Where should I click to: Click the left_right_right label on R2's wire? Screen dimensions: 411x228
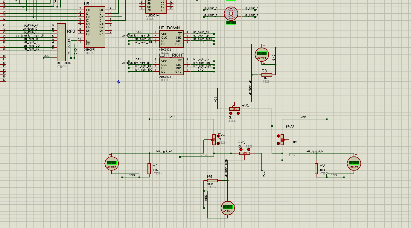[315, 151]
